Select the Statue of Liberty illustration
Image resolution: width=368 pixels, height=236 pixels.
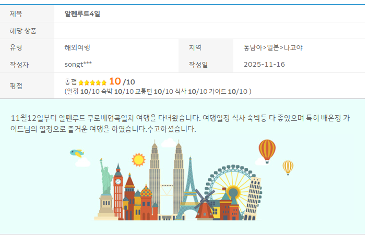pos(106,188)
